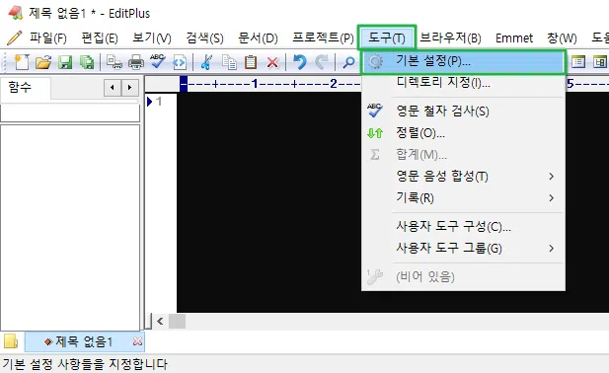The height and width of the screenshot is (373, 609).
Task: Select 디렉토리 지정(I)... menu entry
Action: 463,83
